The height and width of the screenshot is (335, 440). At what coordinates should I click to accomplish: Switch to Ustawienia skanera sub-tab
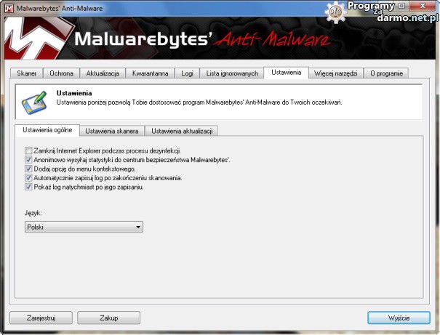pyautogui.click(x=111, y=131)
